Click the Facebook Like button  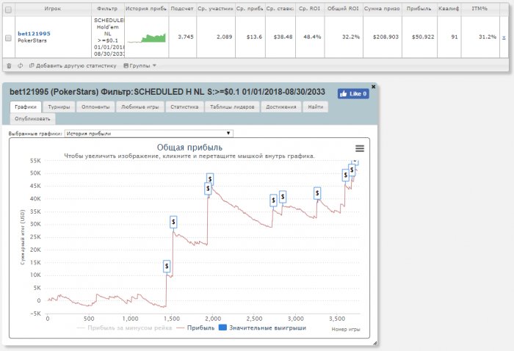coord(352,94)
